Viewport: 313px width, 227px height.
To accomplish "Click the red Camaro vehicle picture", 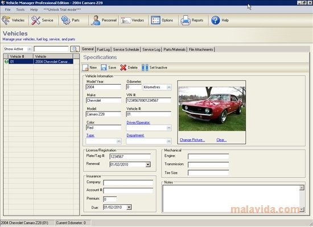I will (x=212, y=109).
